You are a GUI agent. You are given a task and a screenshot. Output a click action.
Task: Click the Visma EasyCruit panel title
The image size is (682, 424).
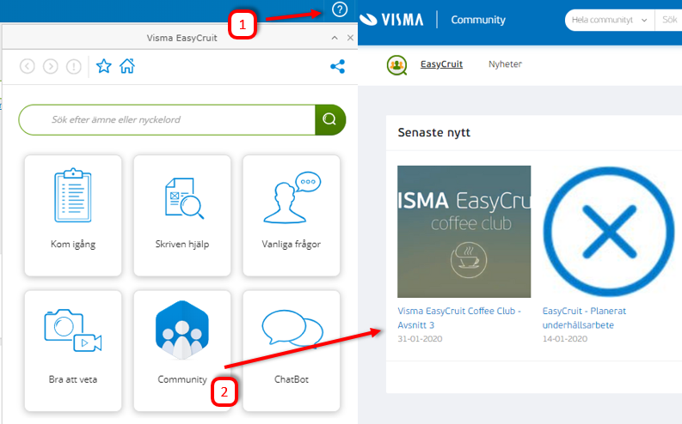tap(181, 38)
